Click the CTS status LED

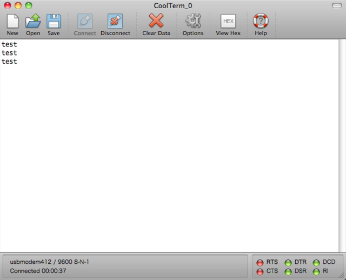[x=260, y=272]
